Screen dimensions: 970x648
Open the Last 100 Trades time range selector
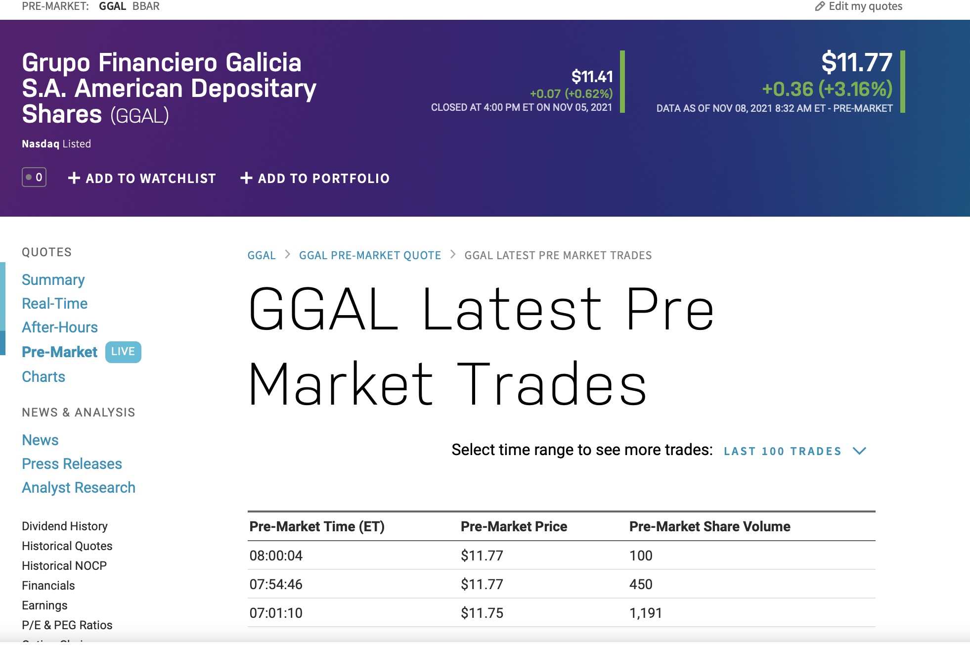(782, 451)
